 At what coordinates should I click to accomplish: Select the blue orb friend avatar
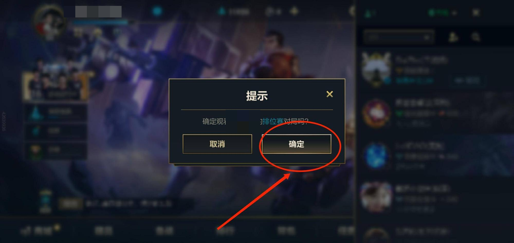click(x=376, y=156)
